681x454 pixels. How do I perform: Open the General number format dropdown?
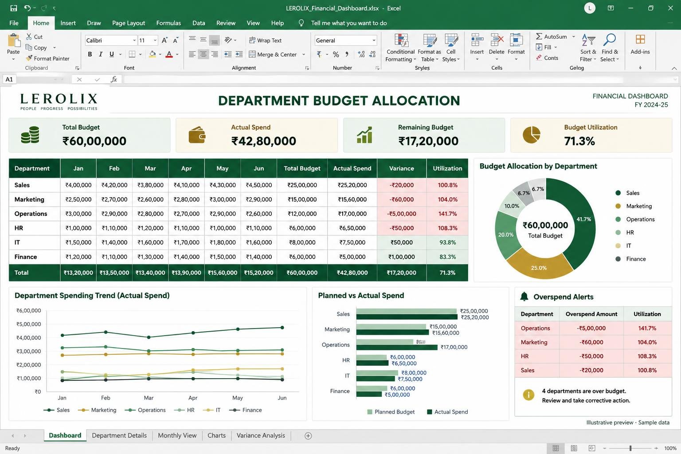[374, 40]
